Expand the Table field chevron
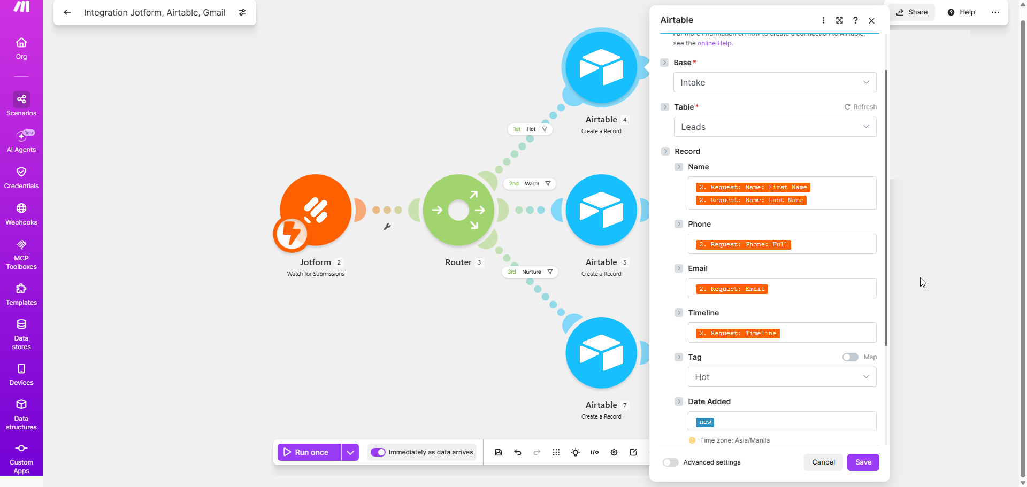This screenshot has width=1027, height=487. [x=665, y=107]
